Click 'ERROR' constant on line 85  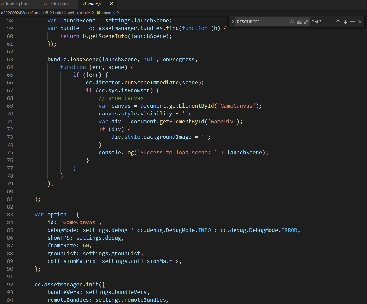click(x=289, y=230)
